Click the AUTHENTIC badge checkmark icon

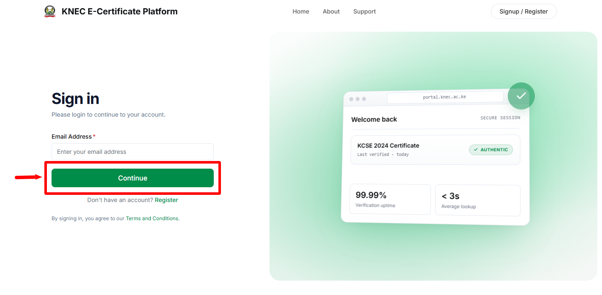point(476,150)
